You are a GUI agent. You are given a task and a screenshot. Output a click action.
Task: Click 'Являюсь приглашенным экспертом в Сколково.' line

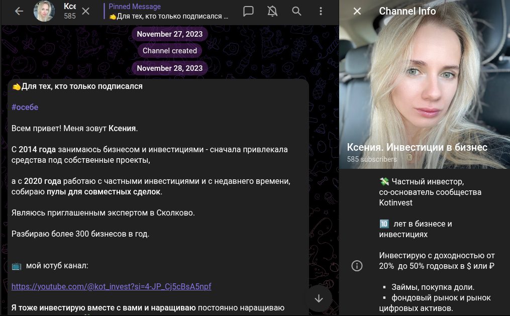103,213
